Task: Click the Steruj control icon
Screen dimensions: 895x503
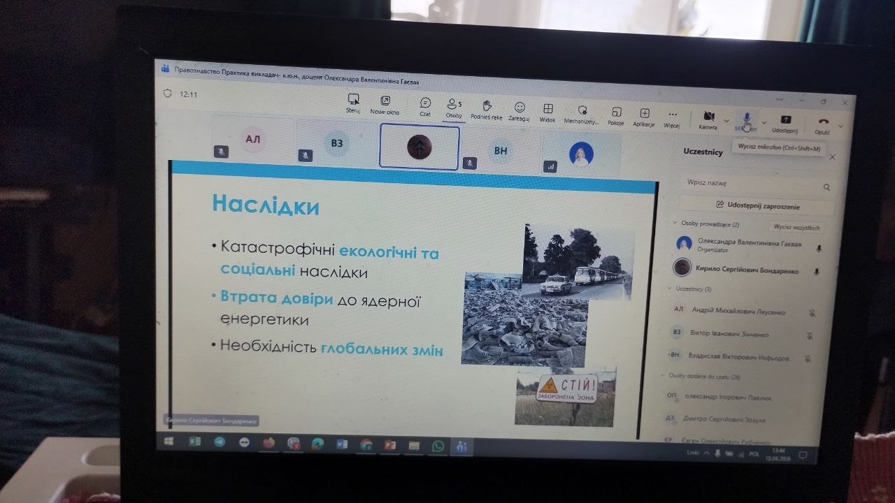Action: [x=353, y=102]
